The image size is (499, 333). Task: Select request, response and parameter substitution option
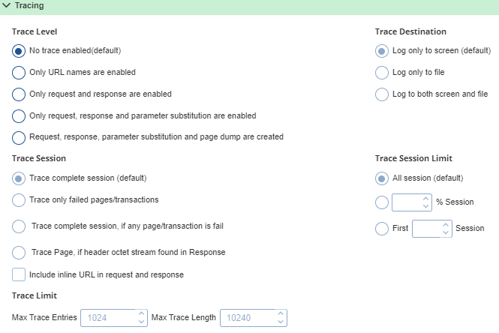click(x=20, y=116)
